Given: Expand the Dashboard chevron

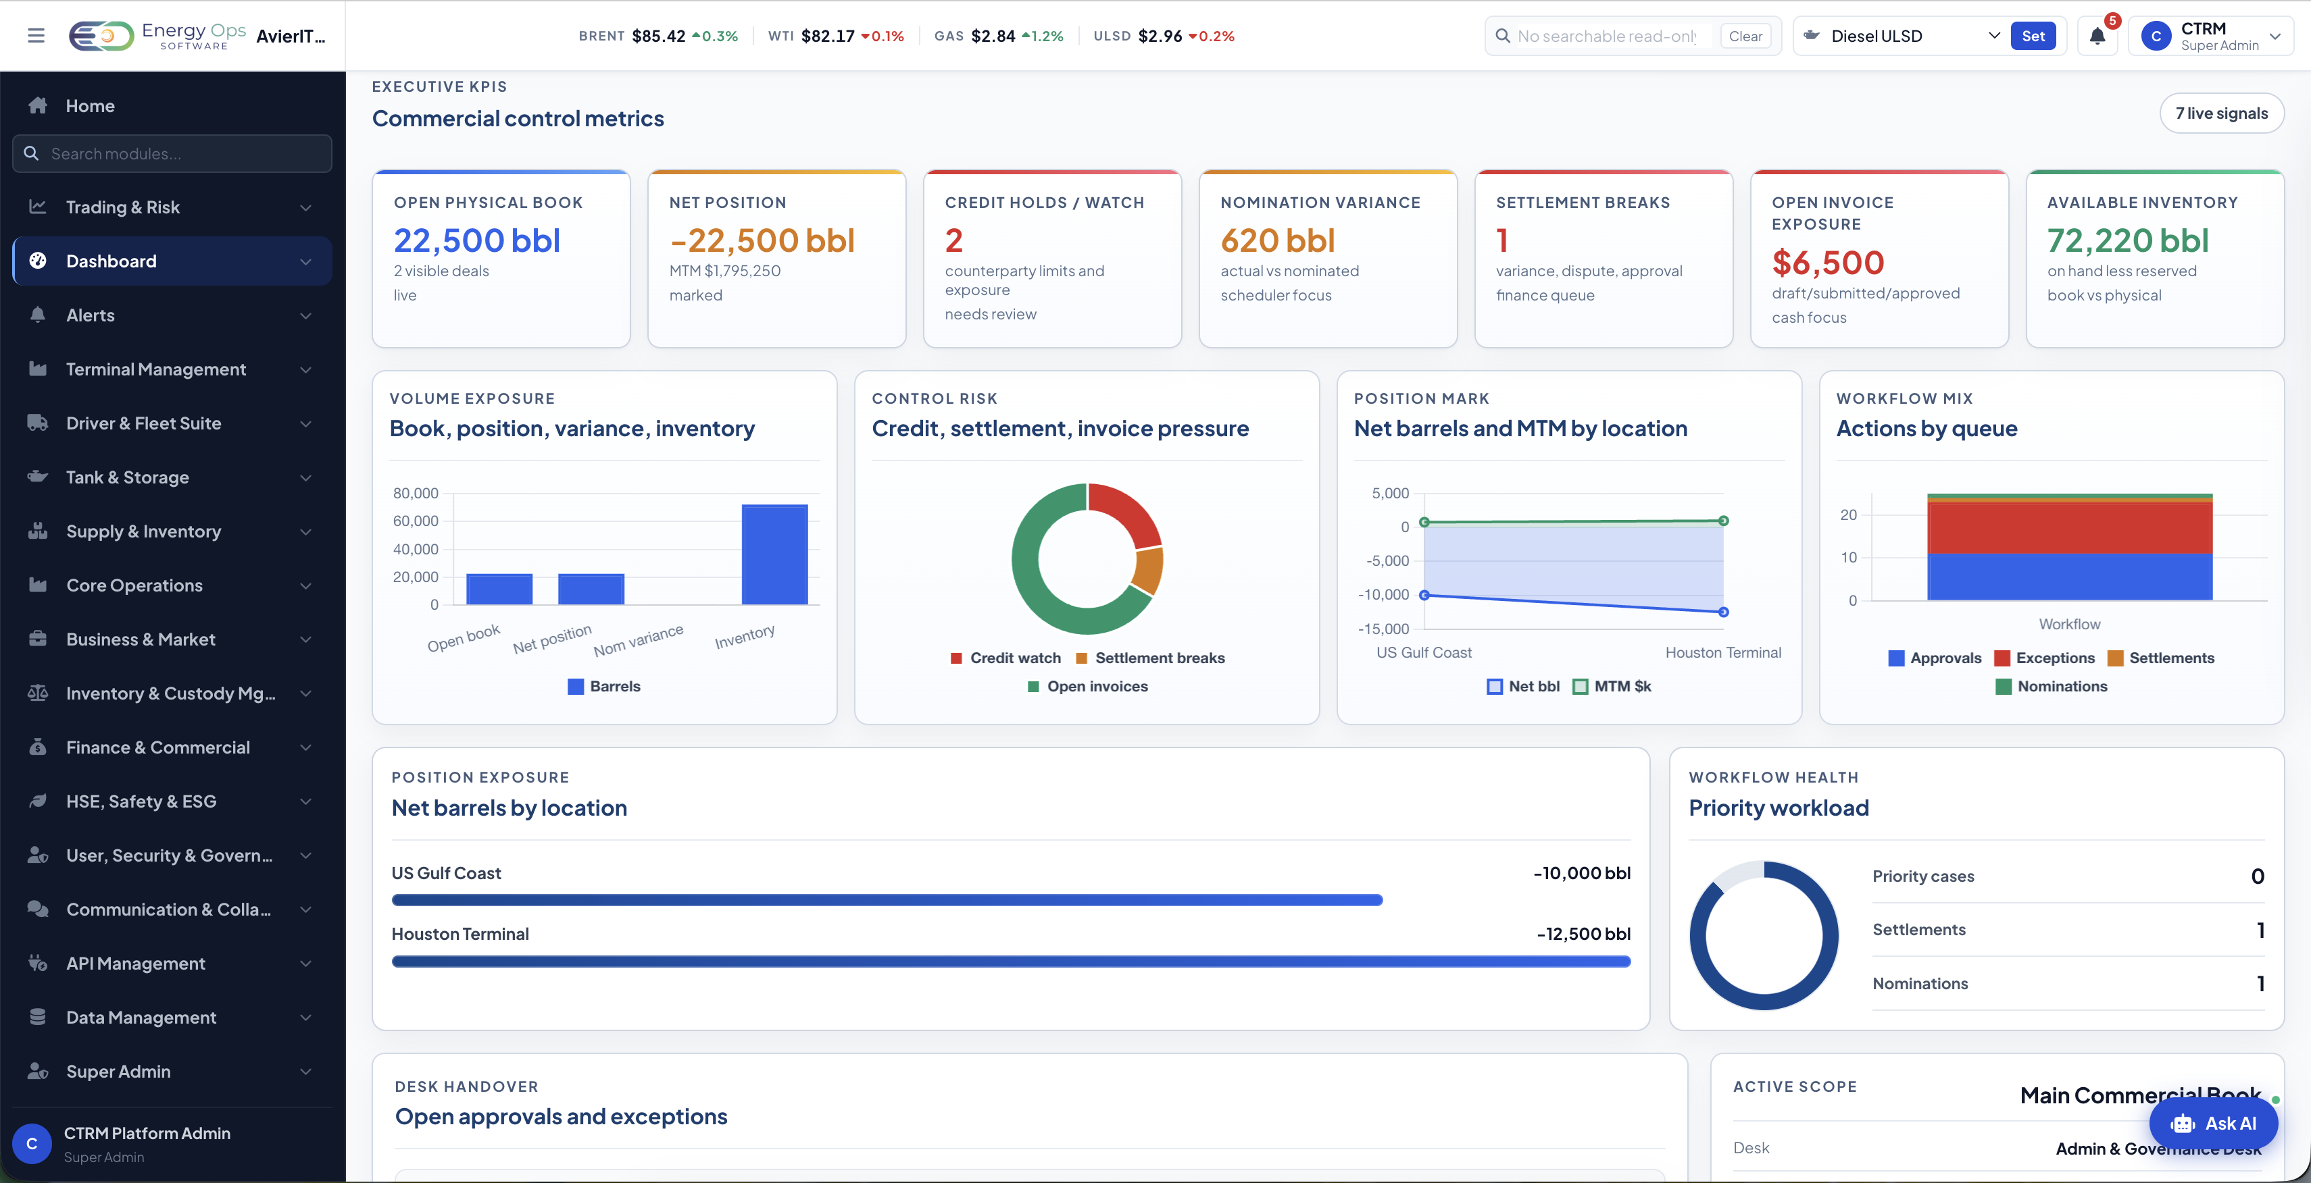Looking at the screenshot, I should tap(306, 262).
